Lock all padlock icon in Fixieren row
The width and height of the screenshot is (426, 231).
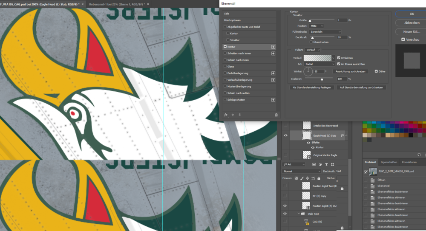[x=319, y=178]
